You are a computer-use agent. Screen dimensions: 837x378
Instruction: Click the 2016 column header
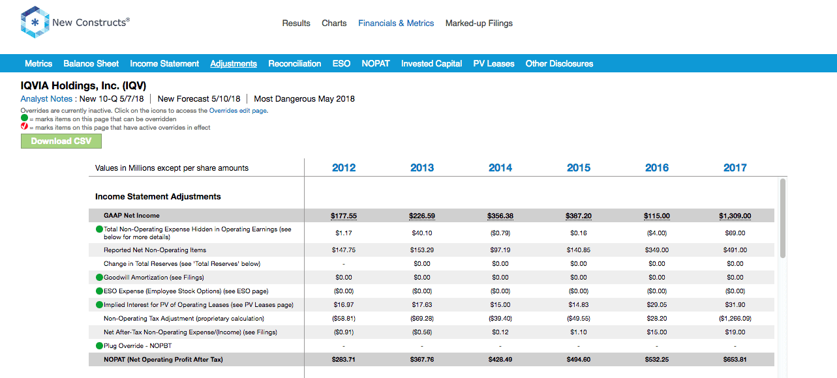(x=657, y=167)
